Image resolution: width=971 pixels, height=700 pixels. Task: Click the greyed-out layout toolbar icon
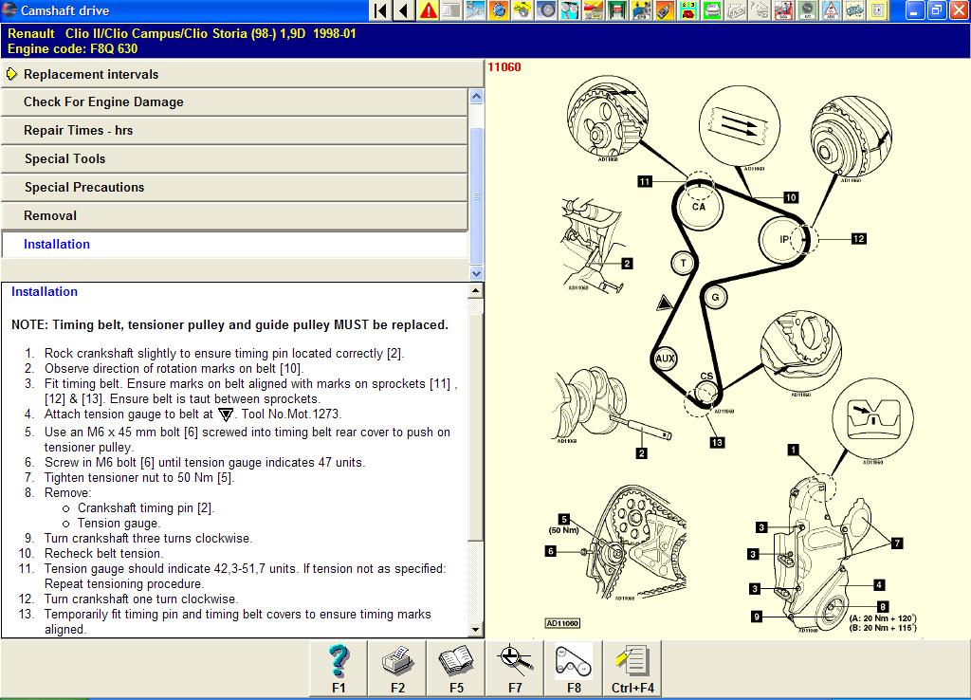(451, 10)
